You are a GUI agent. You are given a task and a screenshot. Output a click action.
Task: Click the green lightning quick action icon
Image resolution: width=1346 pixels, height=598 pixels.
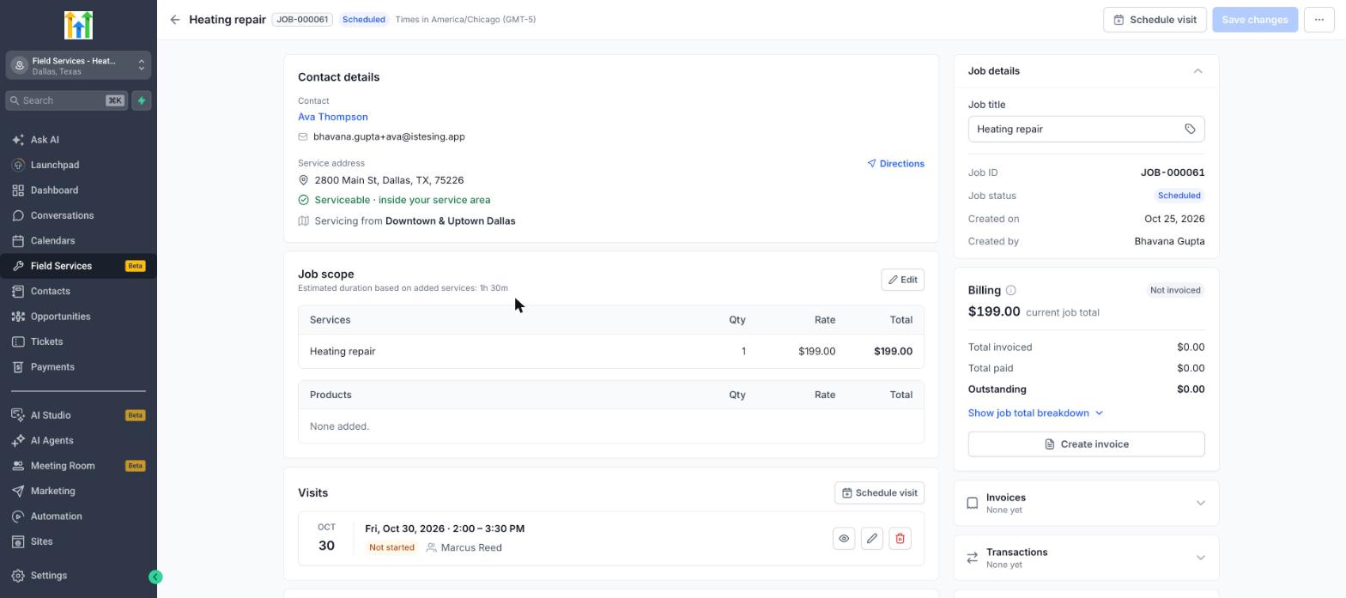(x=142, y=100)
